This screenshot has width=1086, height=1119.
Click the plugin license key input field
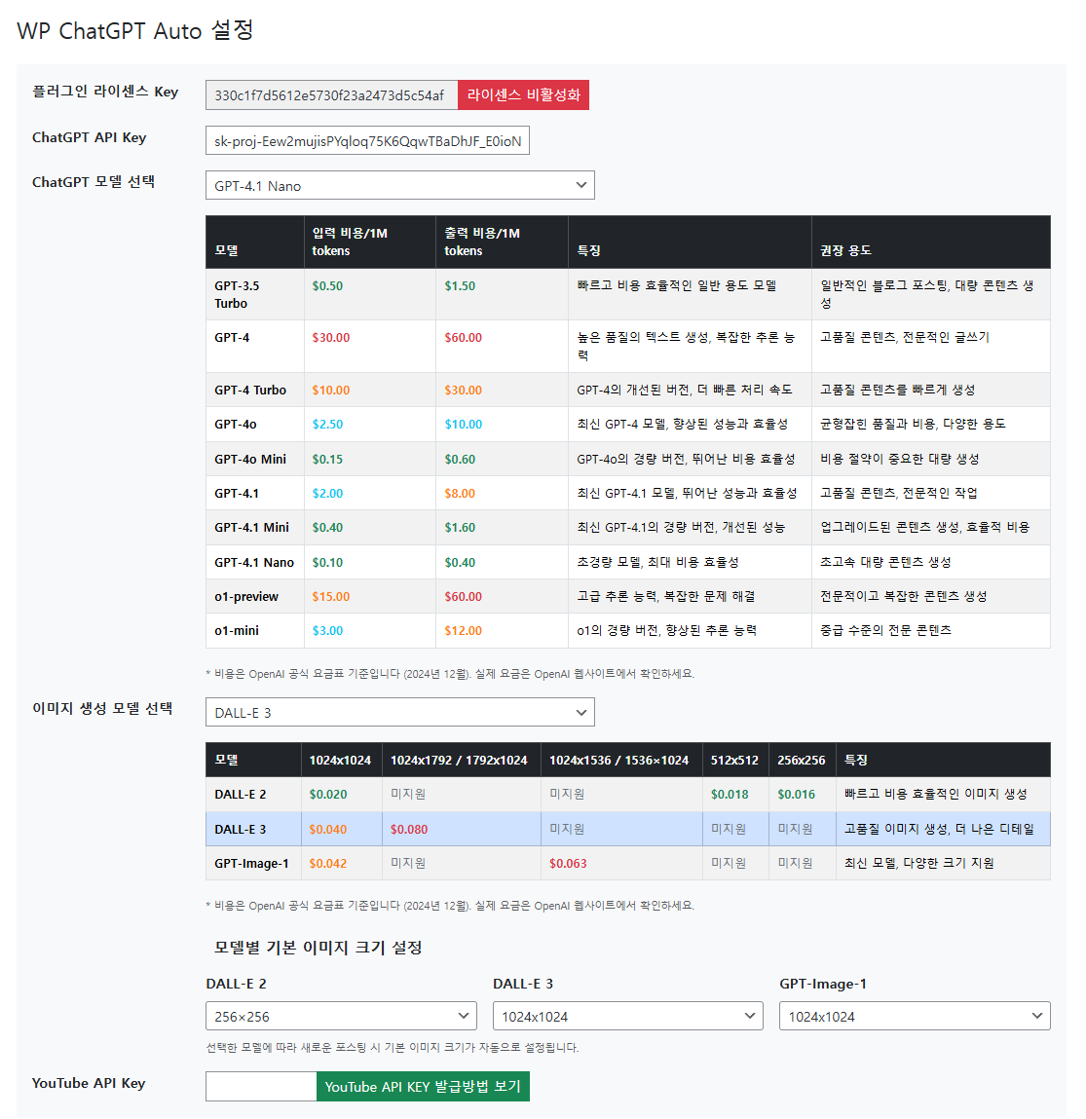332,94
